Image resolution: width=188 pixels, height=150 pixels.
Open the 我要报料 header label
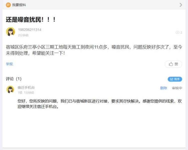click(19, 5)
